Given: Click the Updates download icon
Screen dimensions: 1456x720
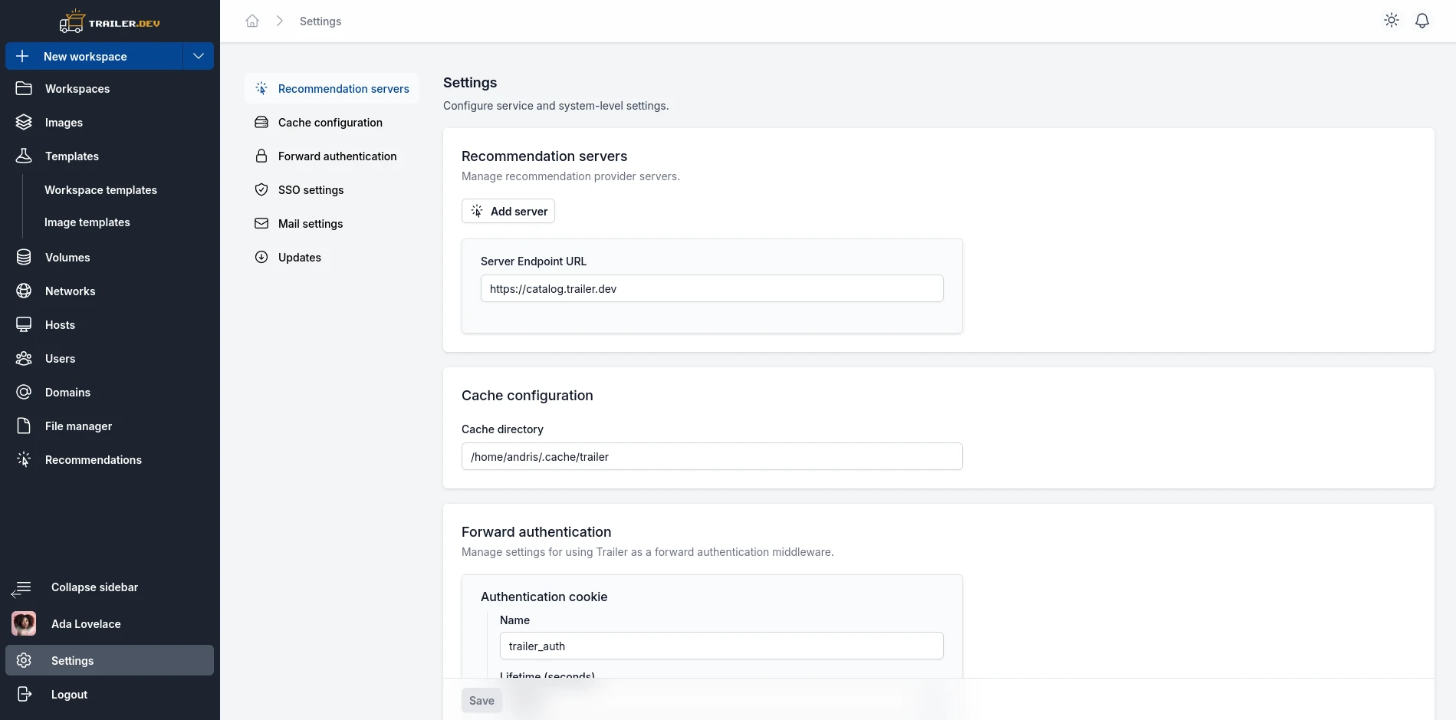Looking at the screenshot, I should pos(261,257).
